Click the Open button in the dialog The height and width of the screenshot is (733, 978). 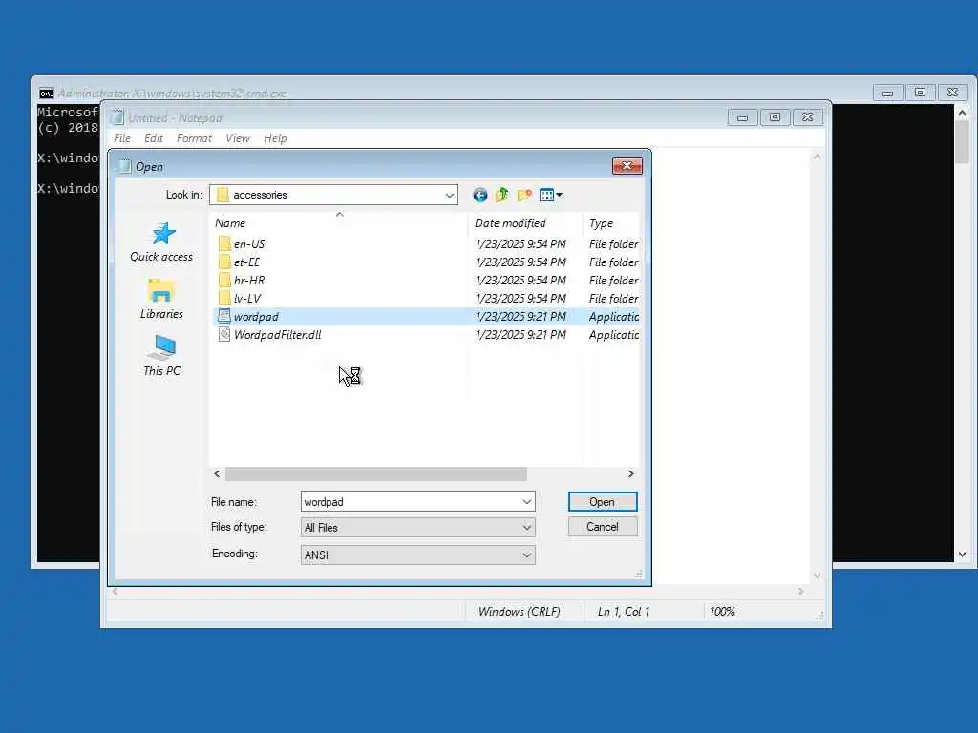(603, 502)
